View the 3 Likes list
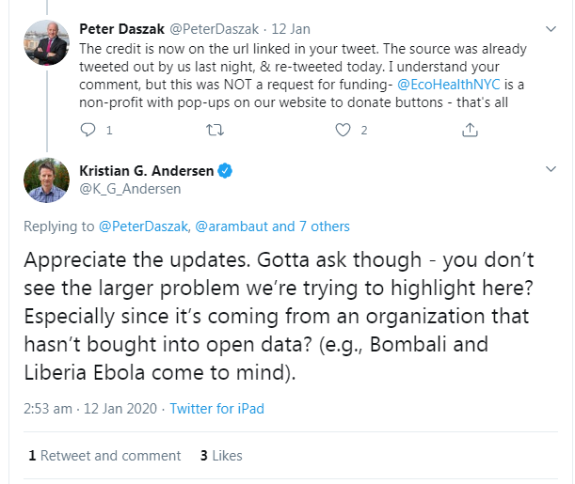 point(221,456)
